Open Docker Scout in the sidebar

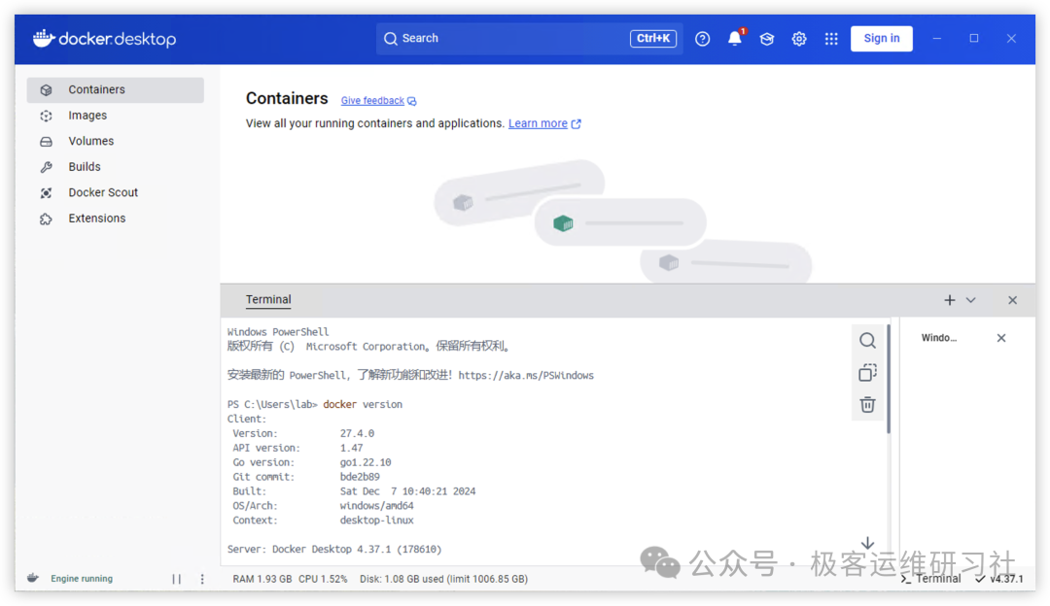pyautogui.click(x=115, y=192)
